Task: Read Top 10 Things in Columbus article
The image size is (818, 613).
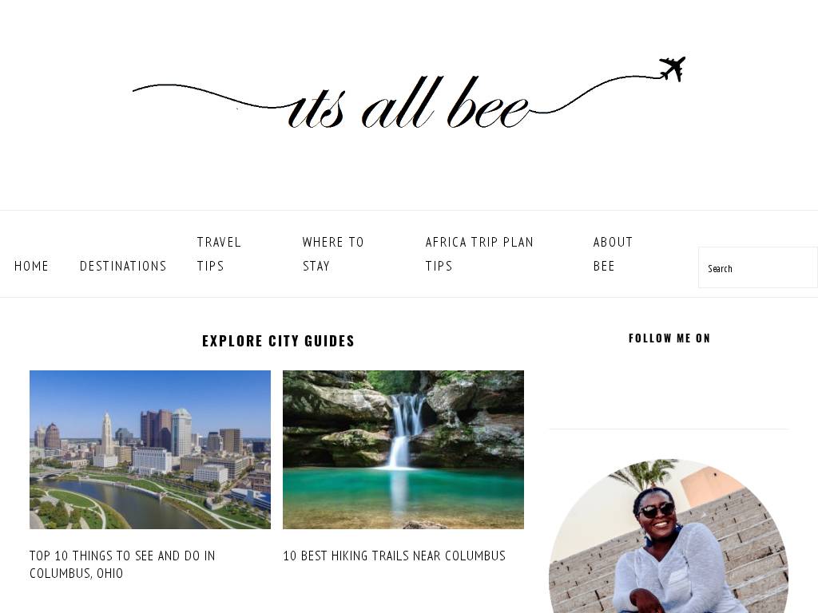Action: click(122, 564)
